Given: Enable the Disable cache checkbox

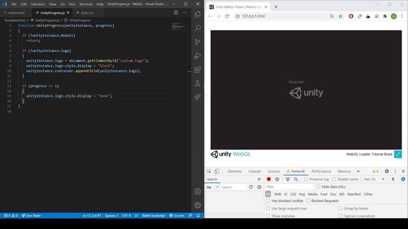Looking at the screenshot, I should click(x=333, y=179).
